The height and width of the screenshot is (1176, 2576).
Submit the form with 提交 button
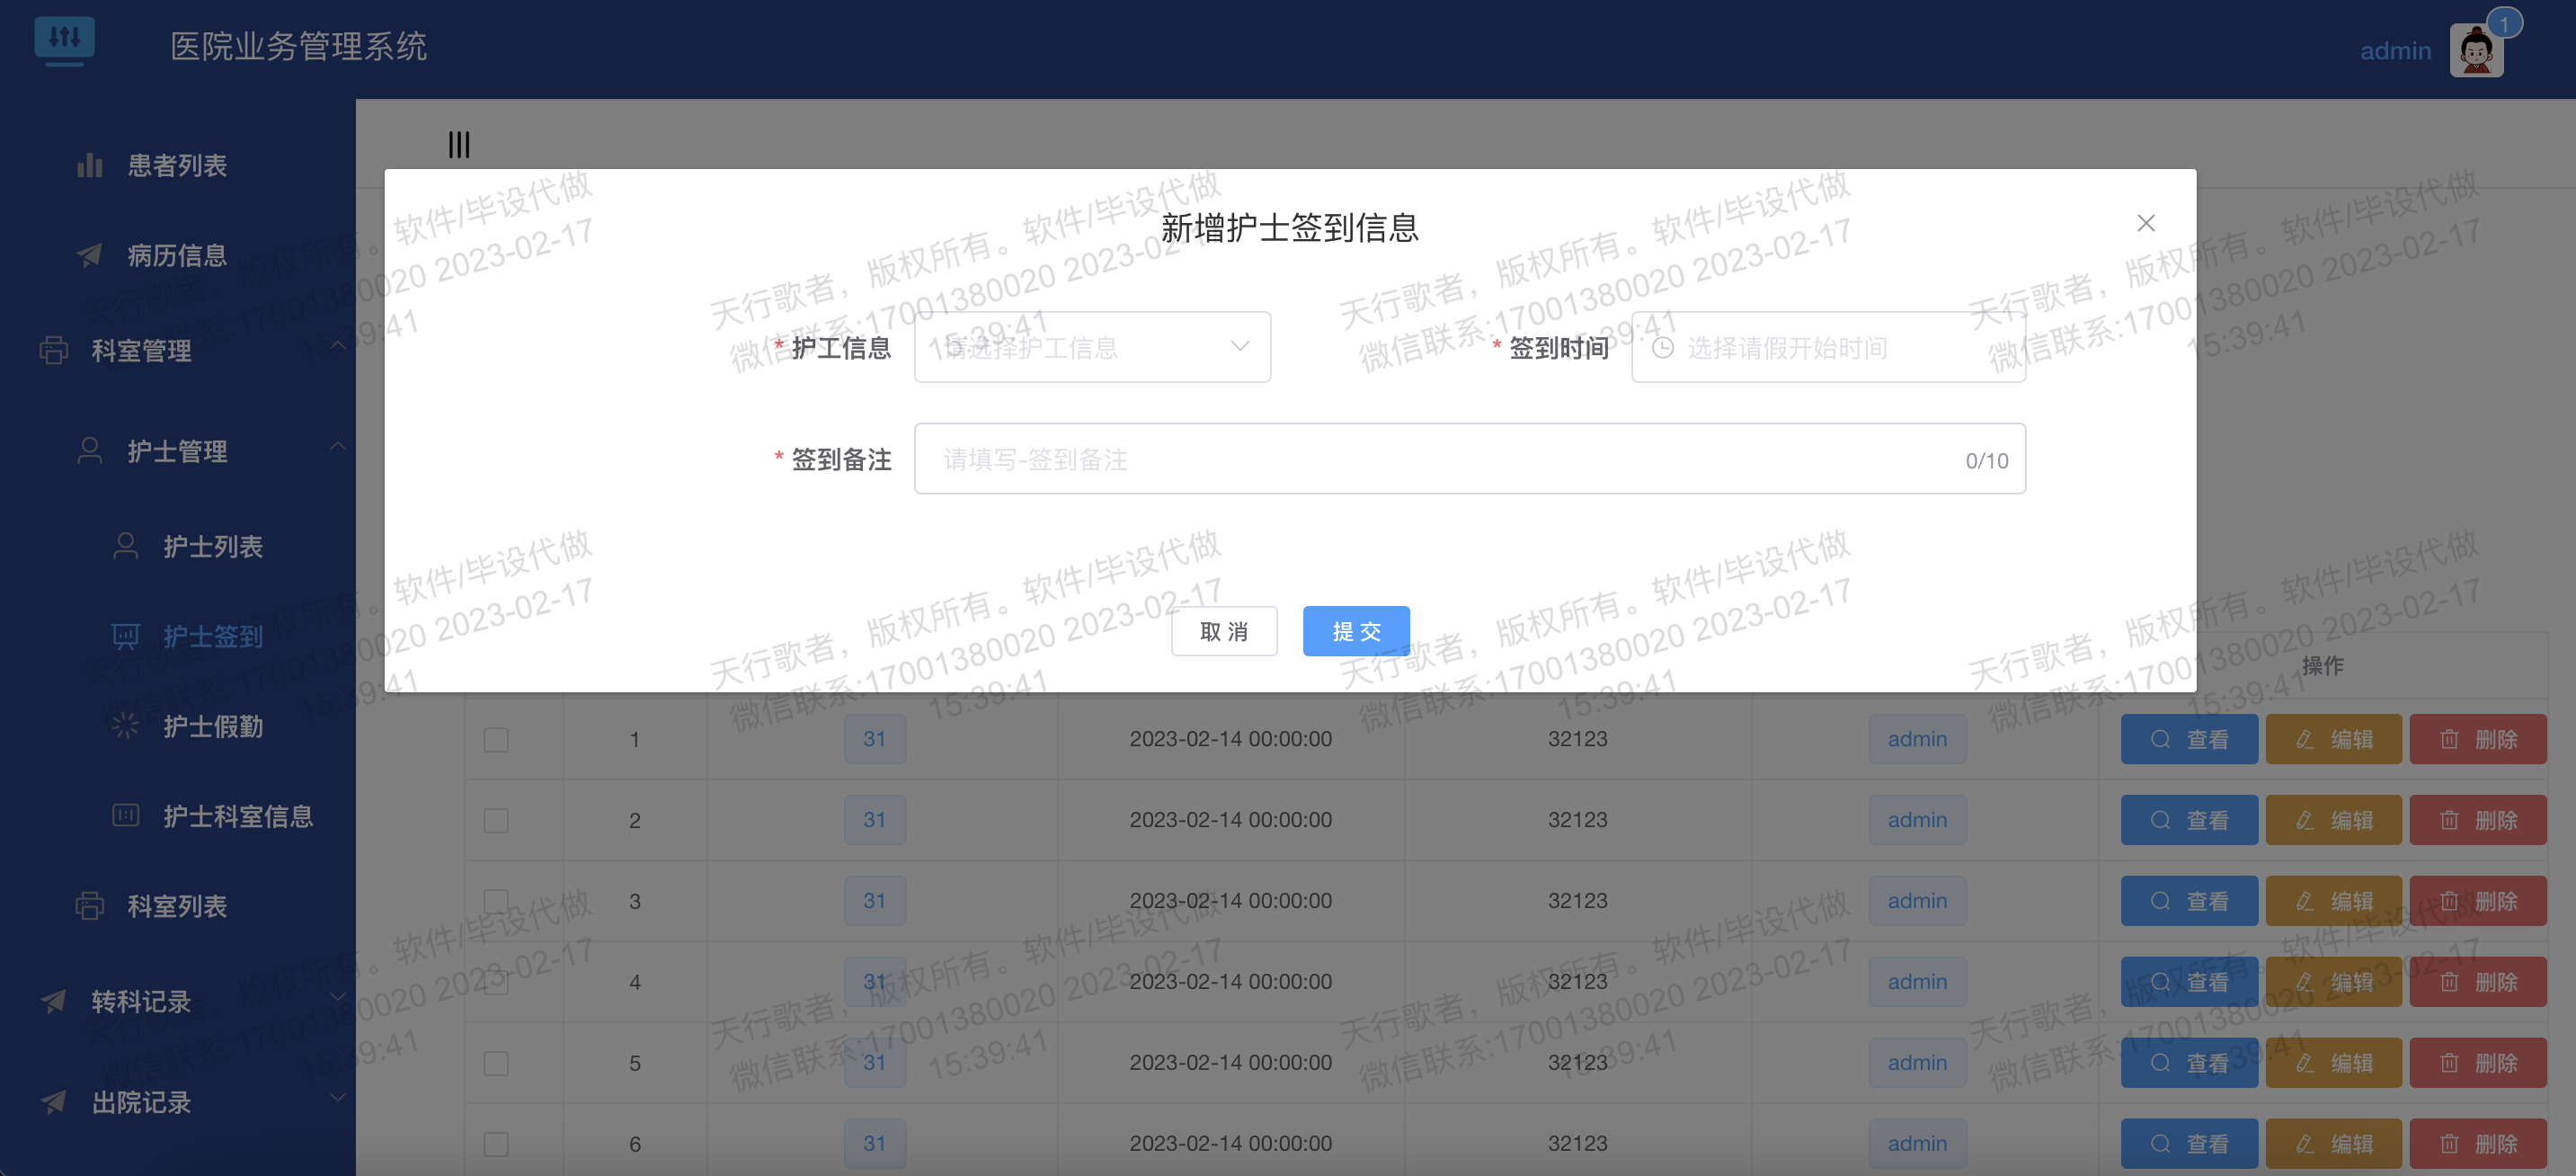pyautogui.click(x=1355, y=631)
